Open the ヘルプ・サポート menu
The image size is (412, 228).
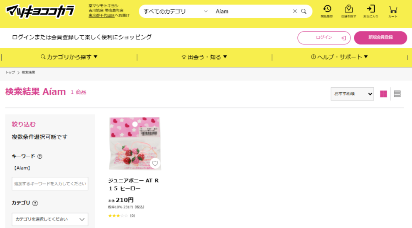(x=339, y=57)
